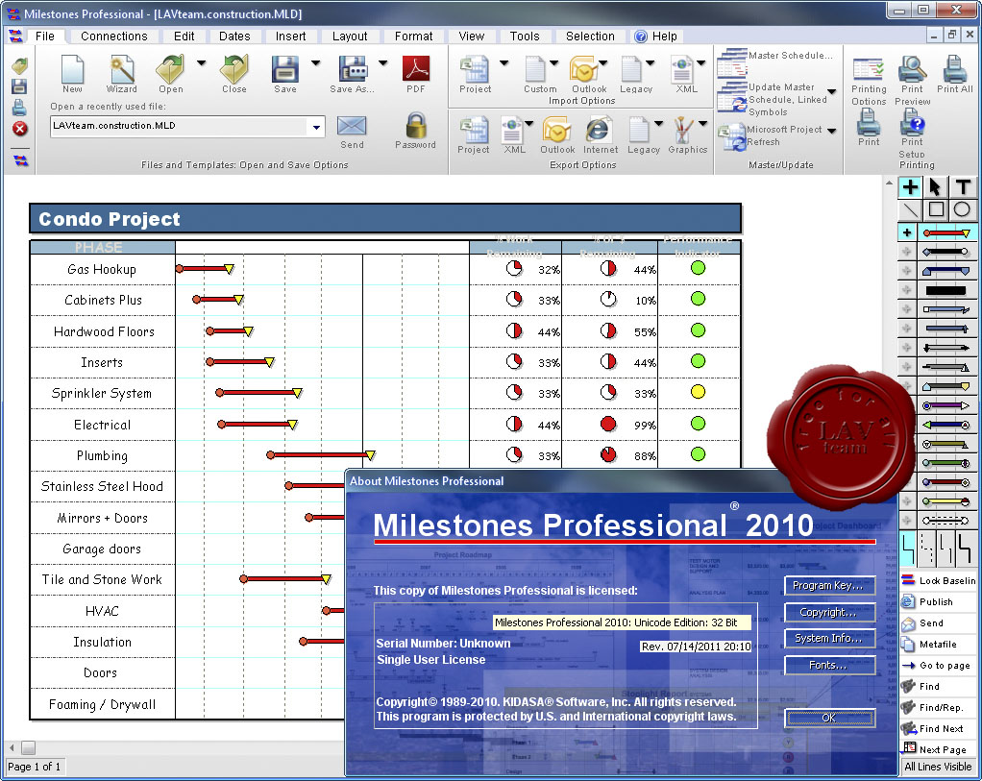The width and height of the screenshot is (982, 781).
Task: Select the Text tool
Action: coord(963,187)
